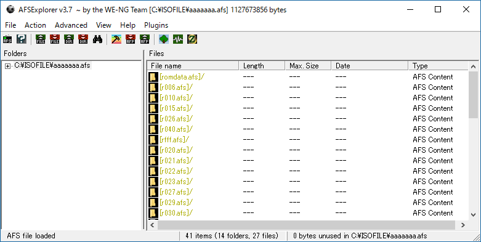Select the [r006.afs]/ entry

pos(176,87)
